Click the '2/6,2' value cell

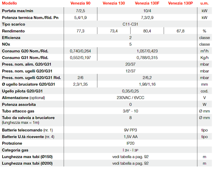click(147, 78)
